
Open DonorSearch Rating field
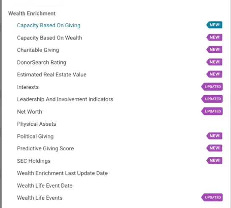point(41,62)
